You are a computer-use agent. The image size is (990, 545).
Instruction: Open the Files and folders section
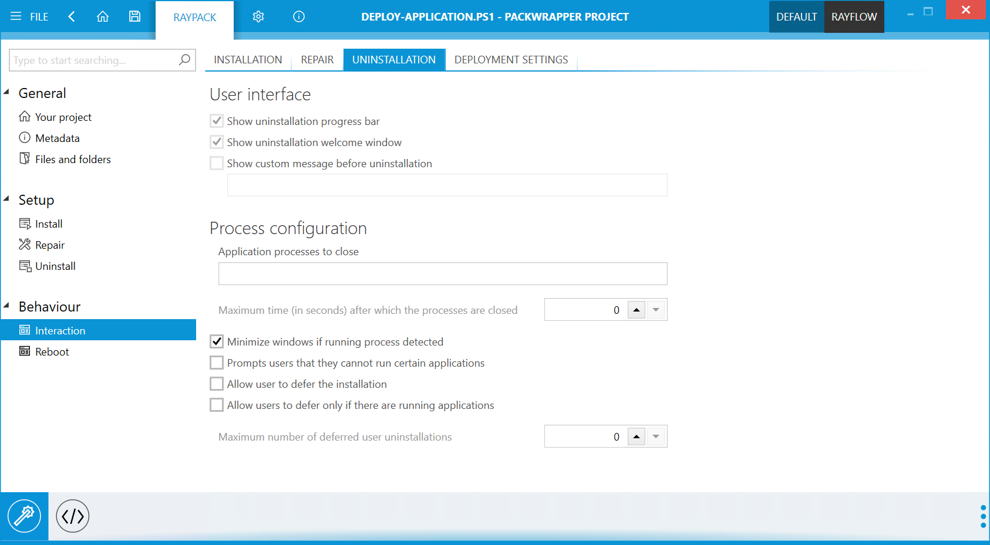coord(73,158)
